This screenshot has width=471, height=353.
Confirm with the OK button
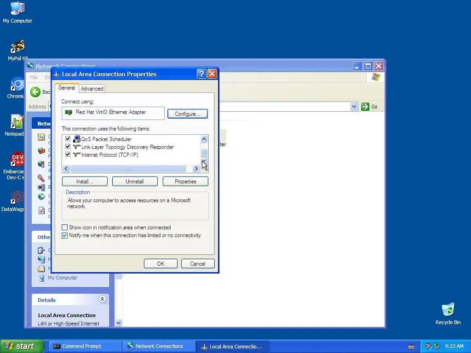pos(161,263)
